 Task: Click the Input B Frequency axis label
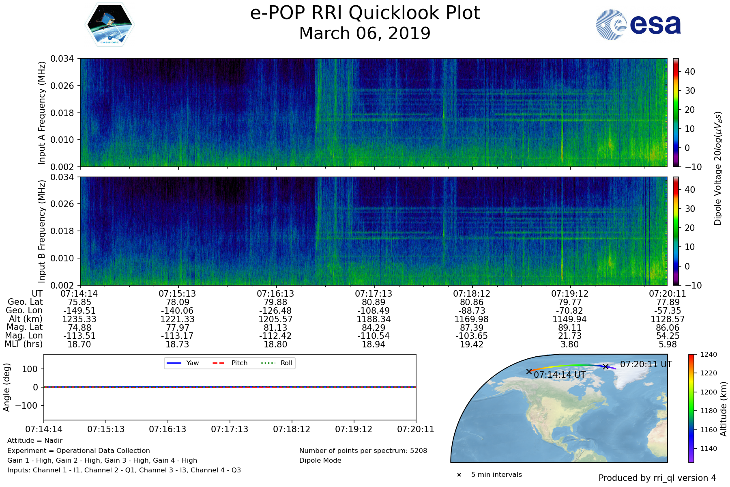(42, 231)
